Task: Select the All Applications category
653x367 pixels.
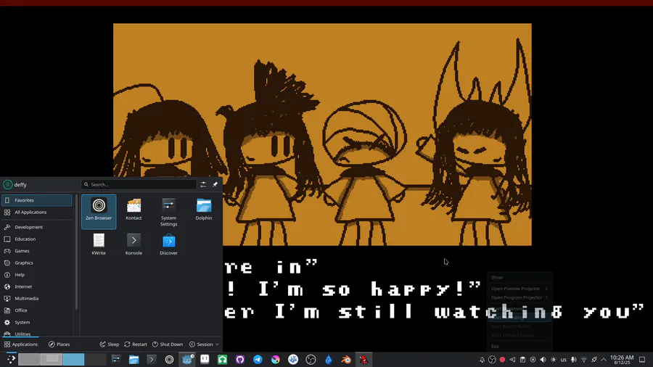Action: (37, 213)
